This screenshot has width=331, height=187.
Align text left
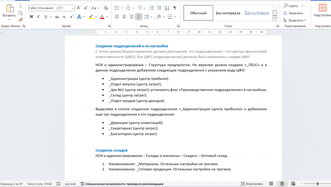pyautogui.click(x=117, y=17)
